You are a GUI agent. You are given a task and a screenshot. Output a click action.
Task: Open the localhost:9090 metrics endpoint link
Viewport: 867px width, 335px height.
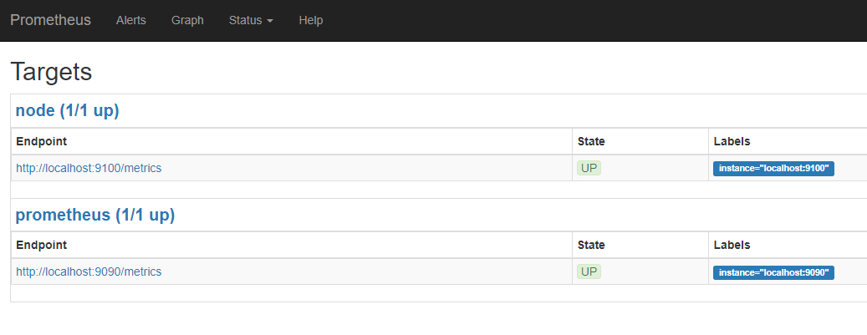point(89,272)
